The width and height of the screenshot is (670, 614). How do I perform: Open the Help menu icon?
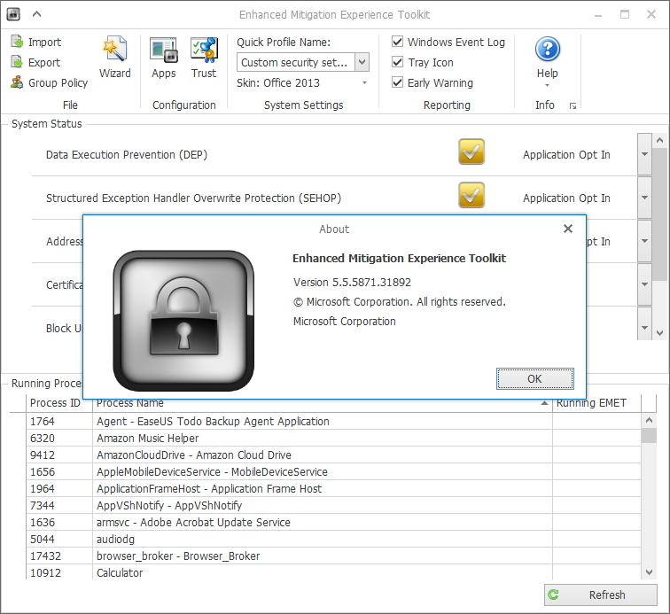[548, 49]
